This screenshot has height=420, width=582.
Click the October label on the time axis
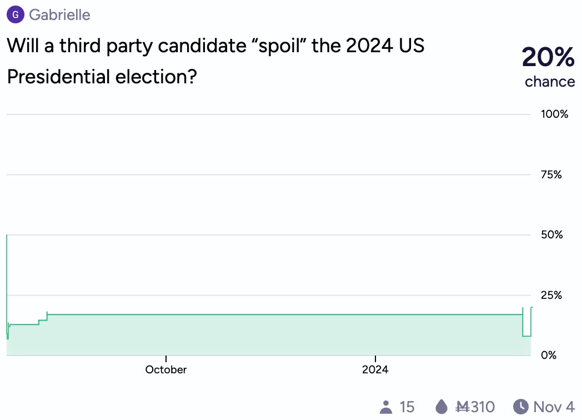tap(166, 370)
